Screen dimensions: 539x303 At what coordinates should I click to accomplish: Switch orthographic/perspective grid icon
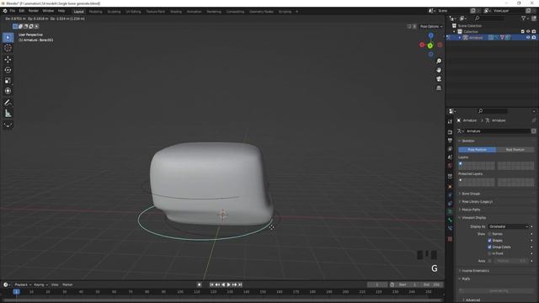tap(439, 88)
